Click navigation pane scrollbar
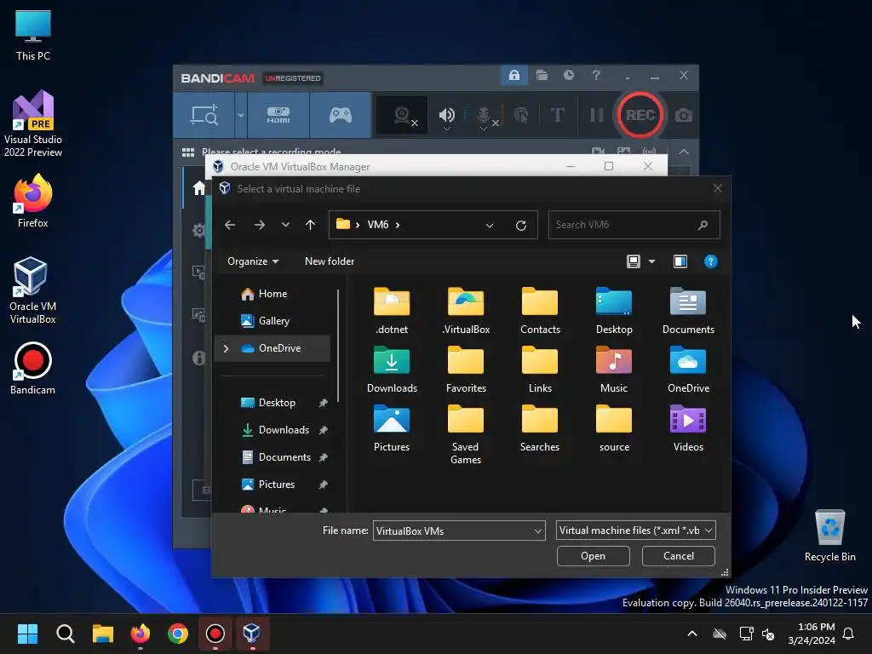Screen dimensions: 872x654 coord(338,345)
